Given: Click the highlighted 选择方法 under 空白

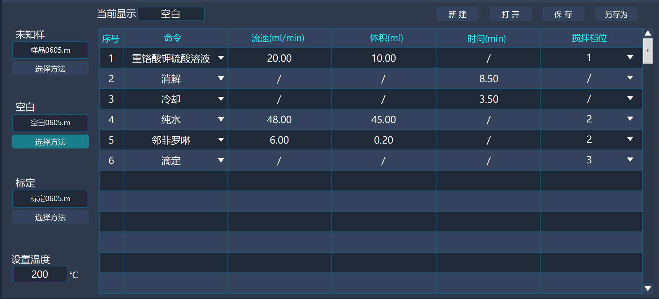Looking at the screenshot, I should (x=50, y=142).
